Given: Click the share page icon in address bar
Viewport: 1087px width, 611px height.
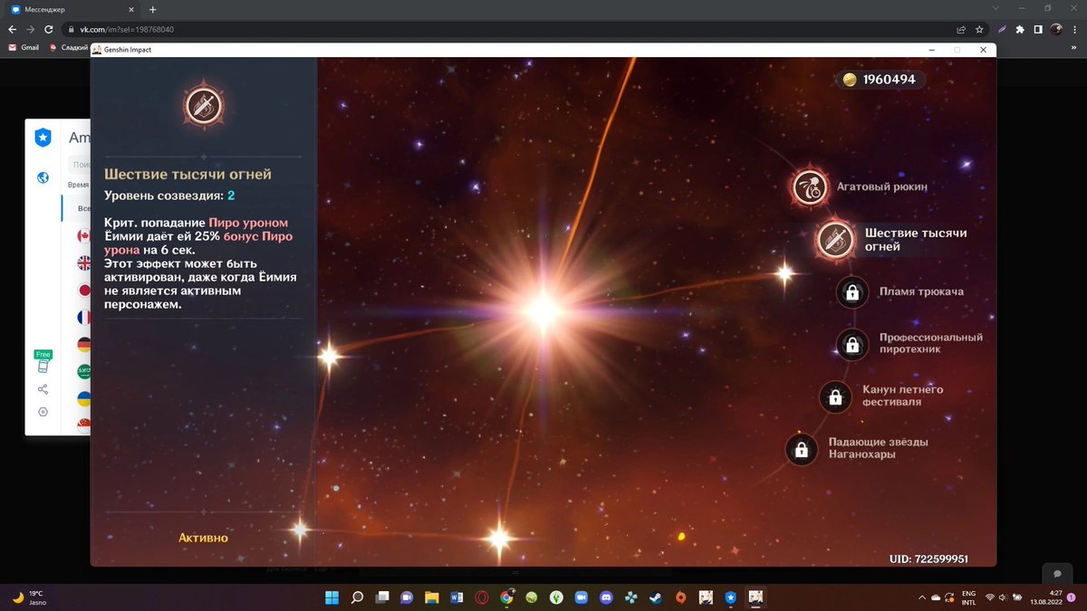Looking at the screenshot, I should click(x=961, y=29).
